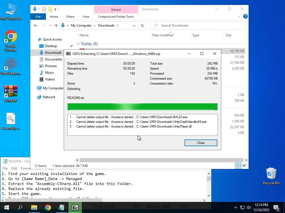Open the WinRAR desktop shortcut
285x213 pixels.
11,94
